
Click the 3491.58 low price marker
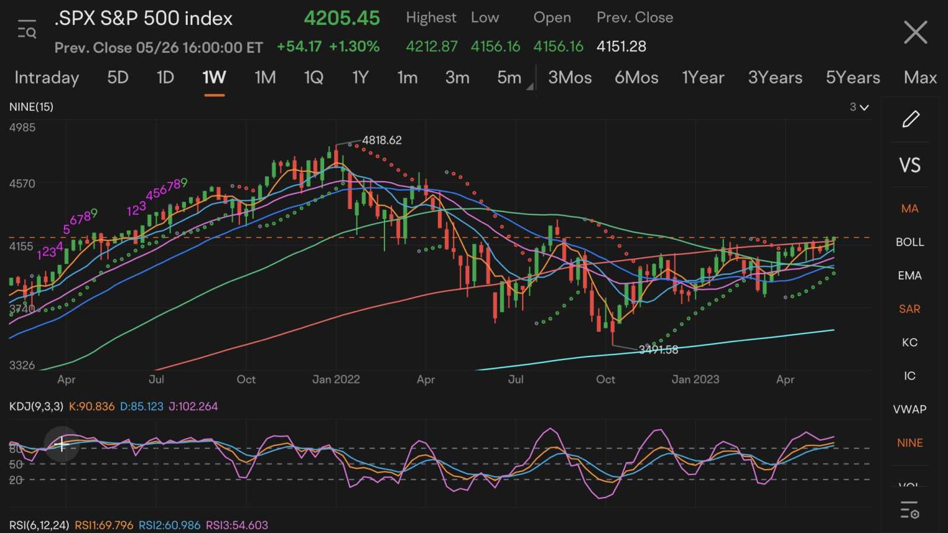coord(658,350)
